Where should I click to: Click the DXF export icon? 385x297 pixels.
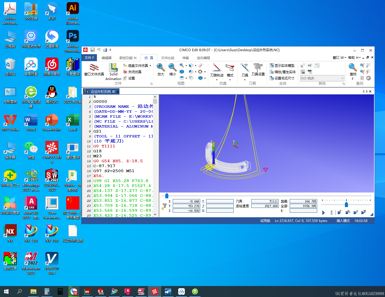(310, 72)
